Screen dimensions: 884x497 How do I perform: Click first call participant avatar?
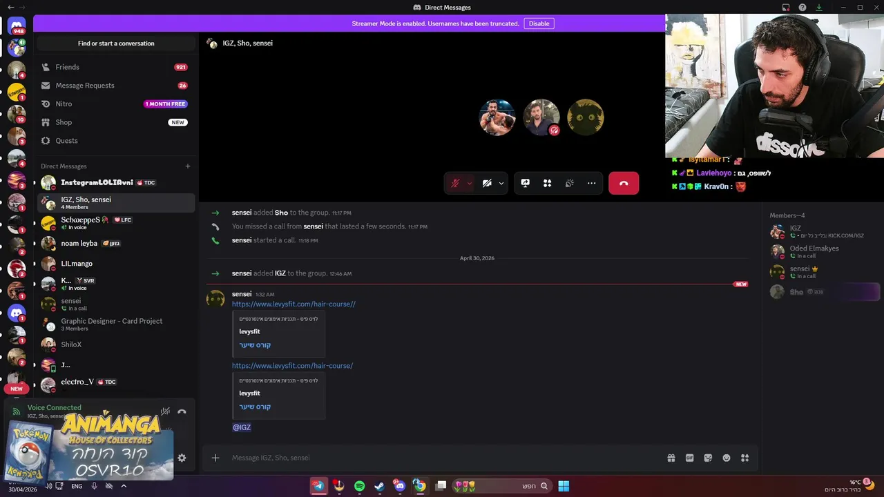coord(497,117)
